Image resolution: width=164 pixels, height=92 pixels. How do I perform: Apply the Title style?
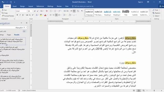[126, 13]
